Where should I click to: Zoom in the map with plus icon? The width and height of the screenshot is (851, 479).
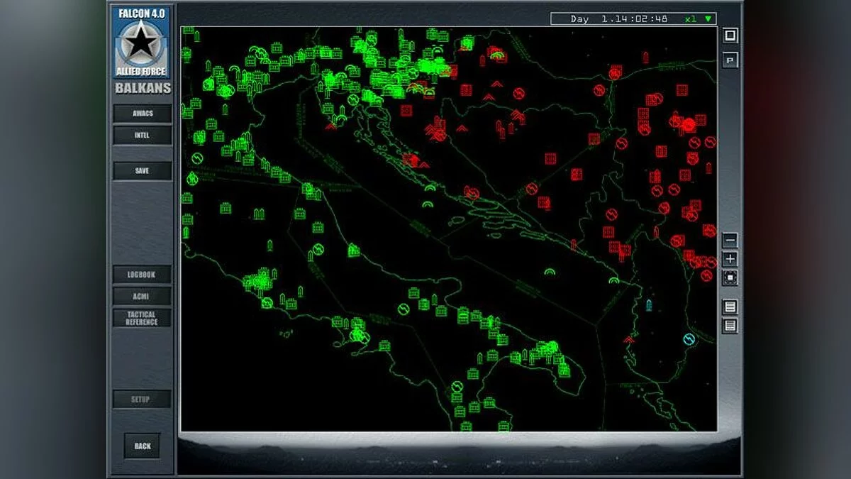pos(730,259)
